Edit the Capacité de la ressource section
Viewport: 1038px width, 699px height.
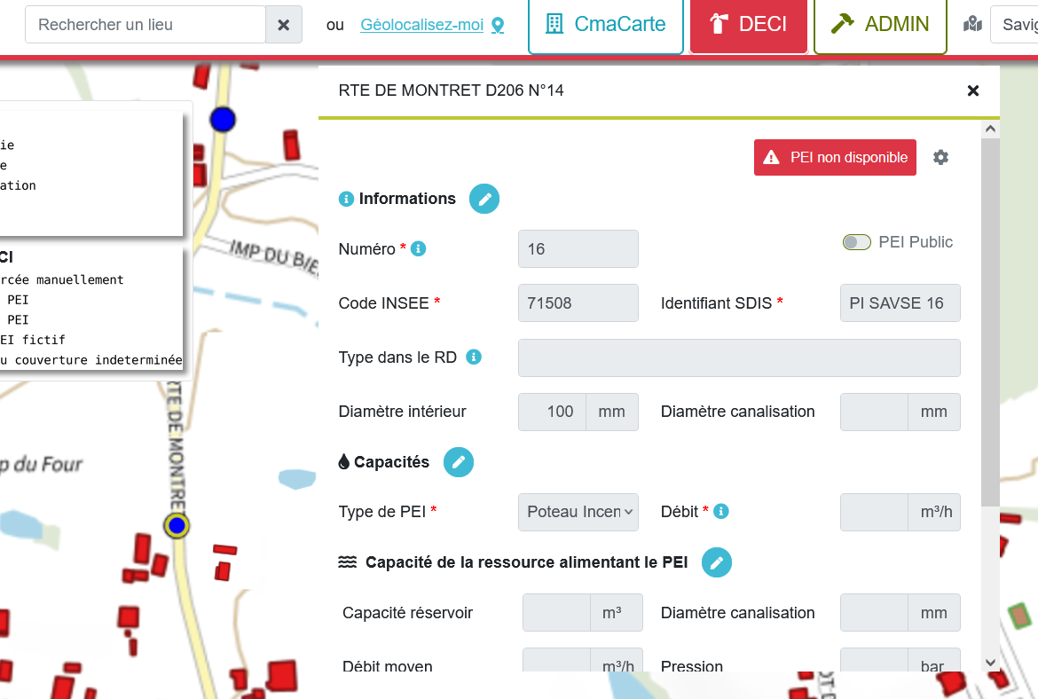pos(717,562)
